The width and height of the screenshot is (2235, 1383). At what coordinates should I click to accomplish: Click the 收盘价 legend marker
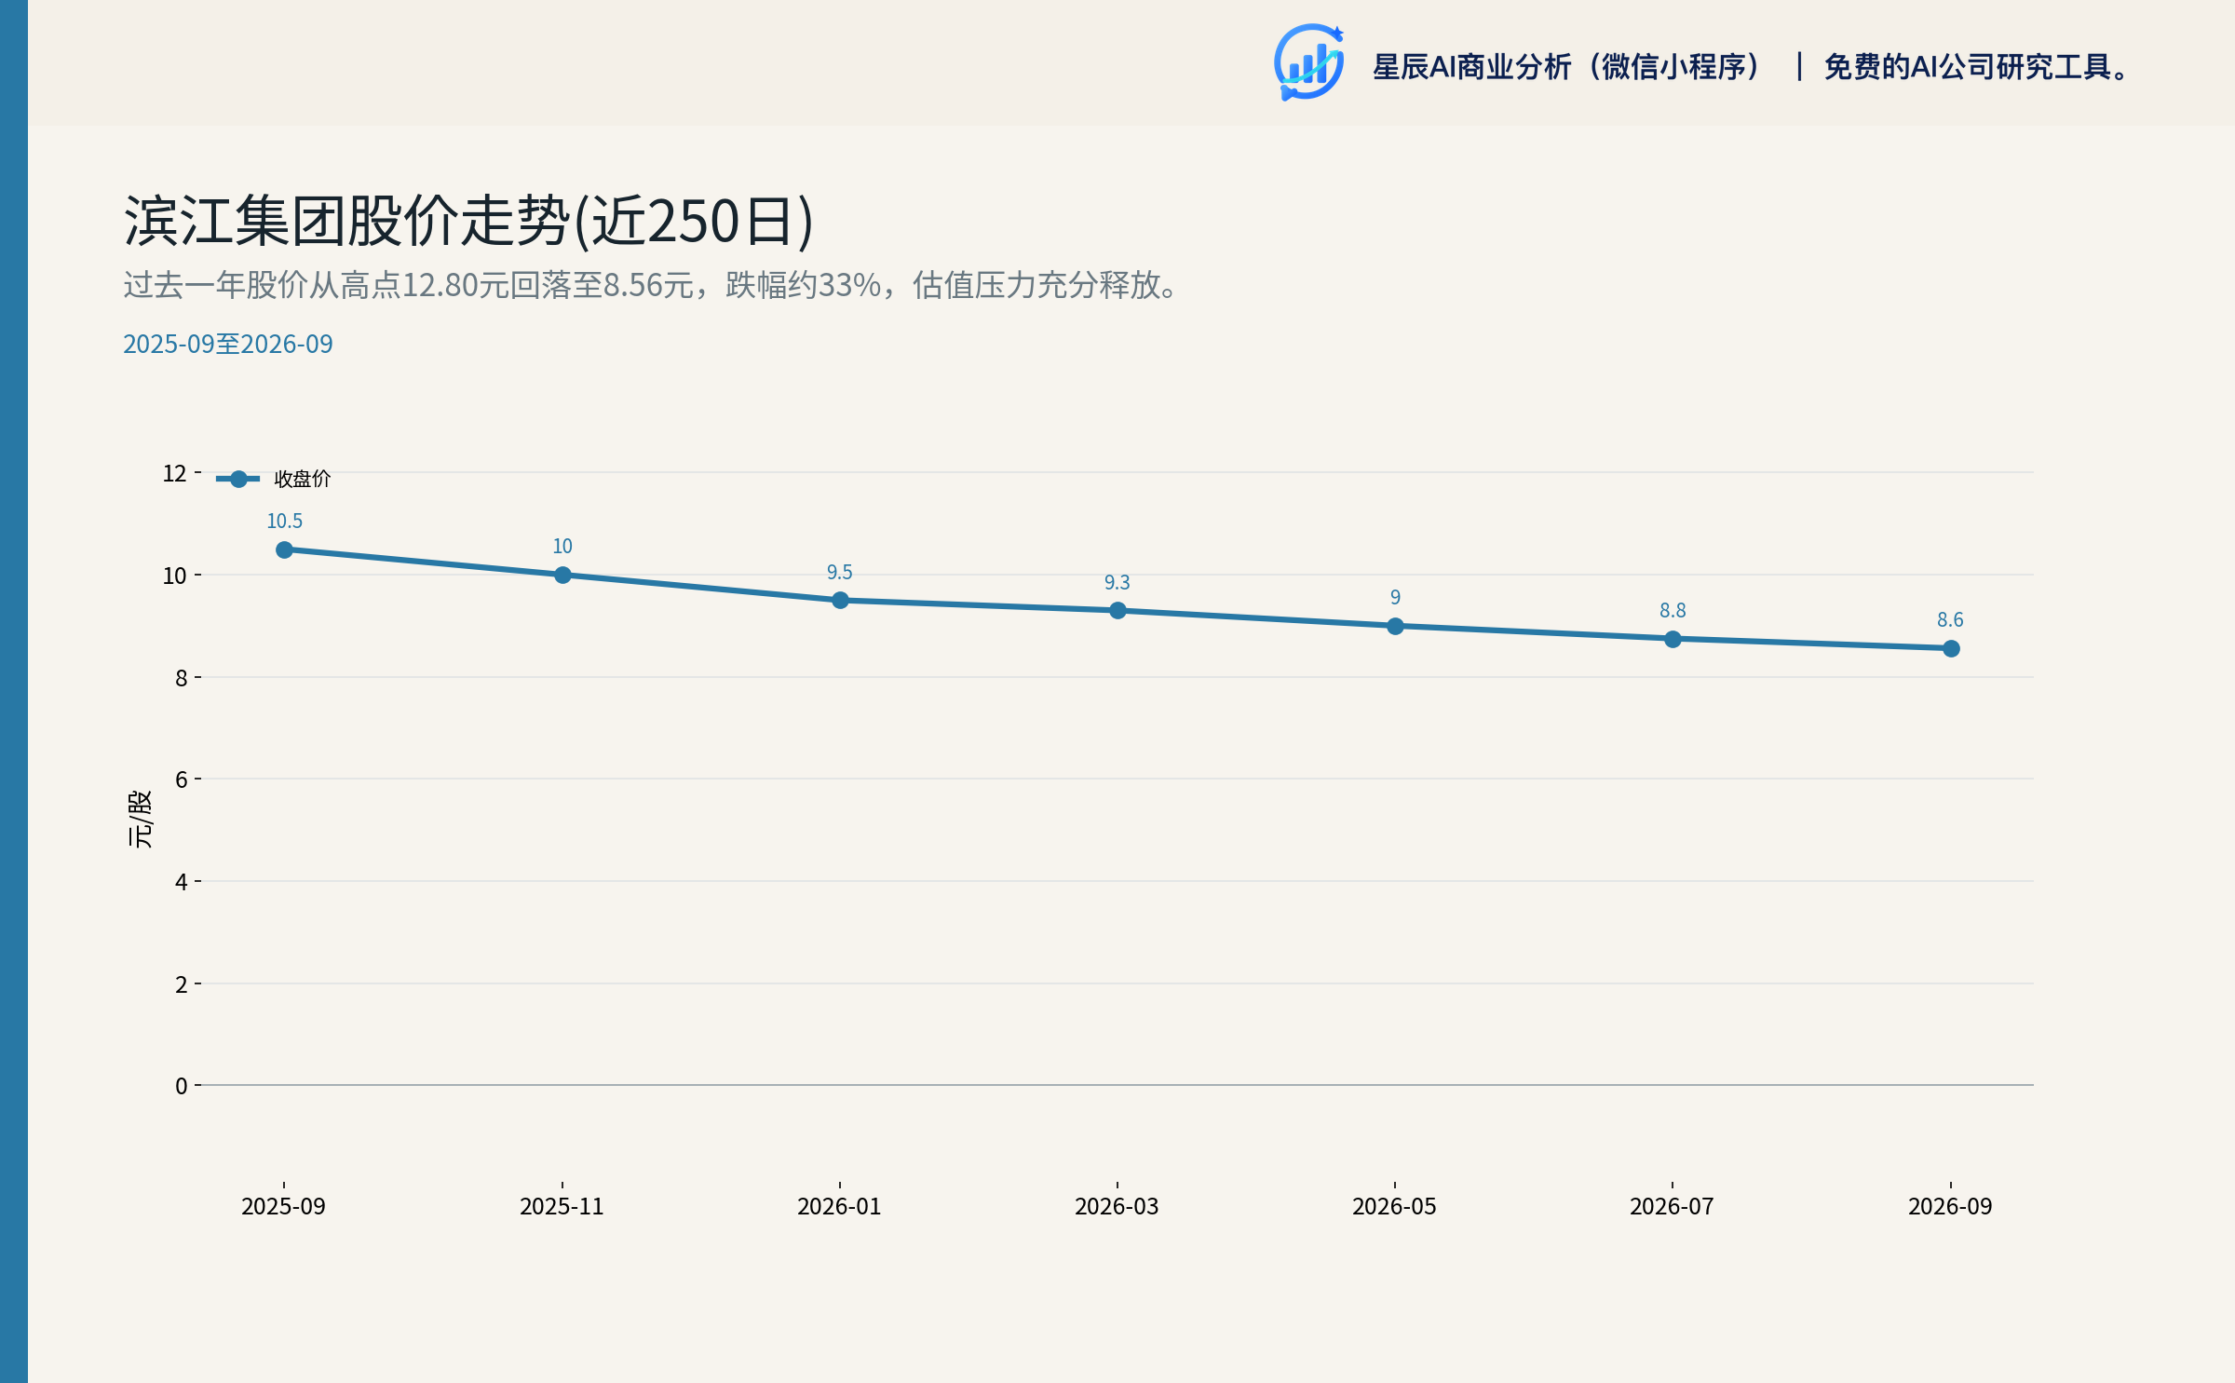[x=238, y=479]
